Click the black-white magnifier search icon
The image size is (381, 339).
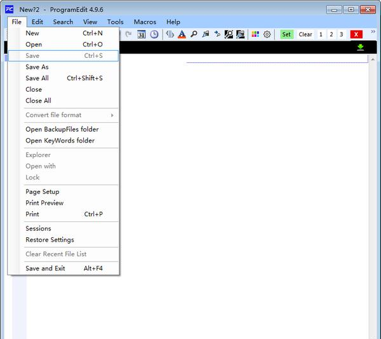[x=229, y=34]
